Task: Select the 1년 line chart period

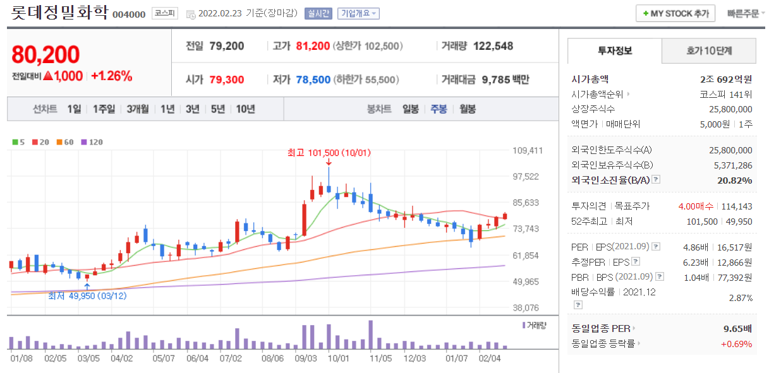Action: pos(167,109)
